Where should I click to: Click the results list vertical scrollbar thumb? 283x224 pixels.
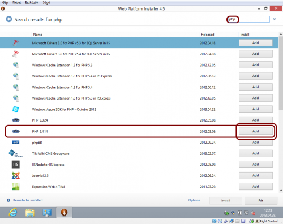coord(281,73)
